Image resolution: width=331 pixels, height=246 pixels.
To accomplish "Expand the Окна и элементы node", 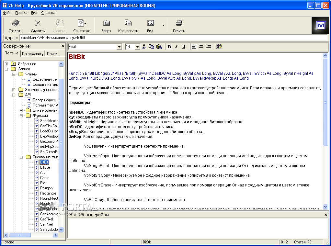I will tap(21, 110).
